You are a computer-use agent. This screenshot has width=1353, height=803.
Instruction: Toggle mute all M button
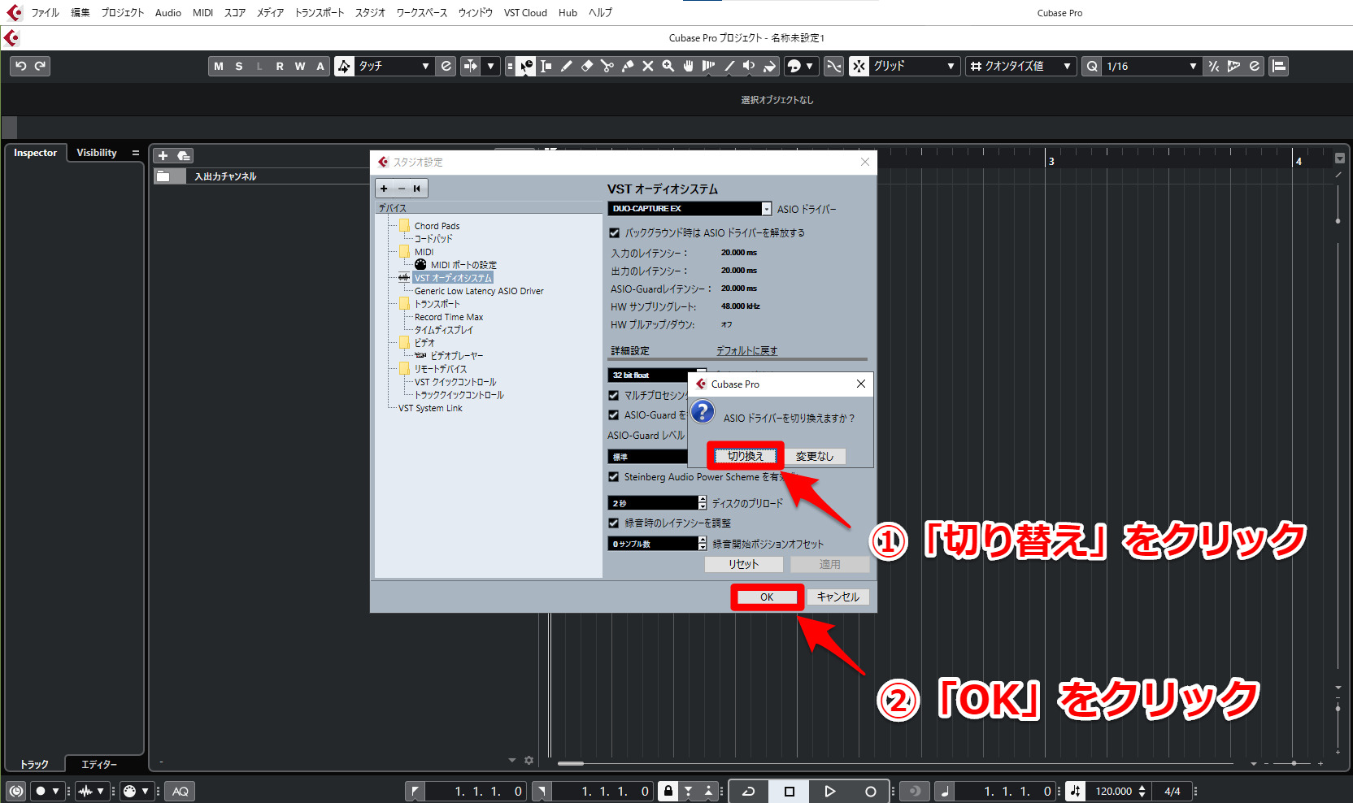[x=219, y=66]
